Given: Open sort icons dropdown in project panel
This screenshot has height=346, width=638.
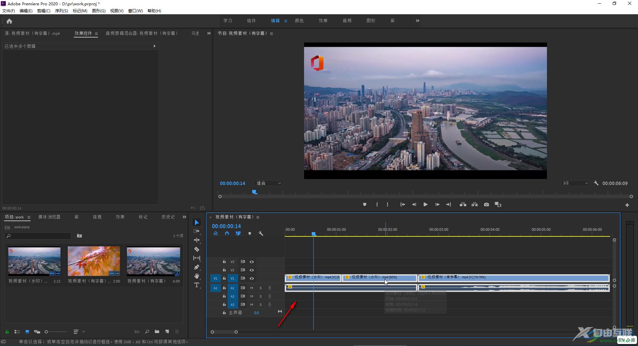Looking at the screenshot, I should click(x=79, y=331).
